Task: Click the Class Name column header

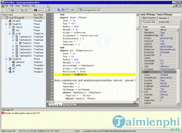Action: tap(39, 15)
